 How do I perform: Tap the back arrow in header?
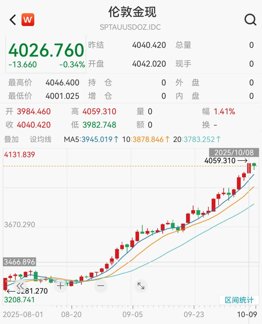(x=13, y=20)
